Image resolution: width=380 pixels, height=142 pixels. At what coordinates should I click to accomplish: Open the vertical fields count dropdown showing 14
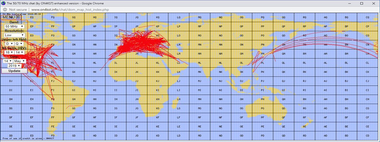coord(19,52)
